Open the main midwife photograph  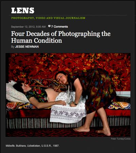[x=68, y=95]
